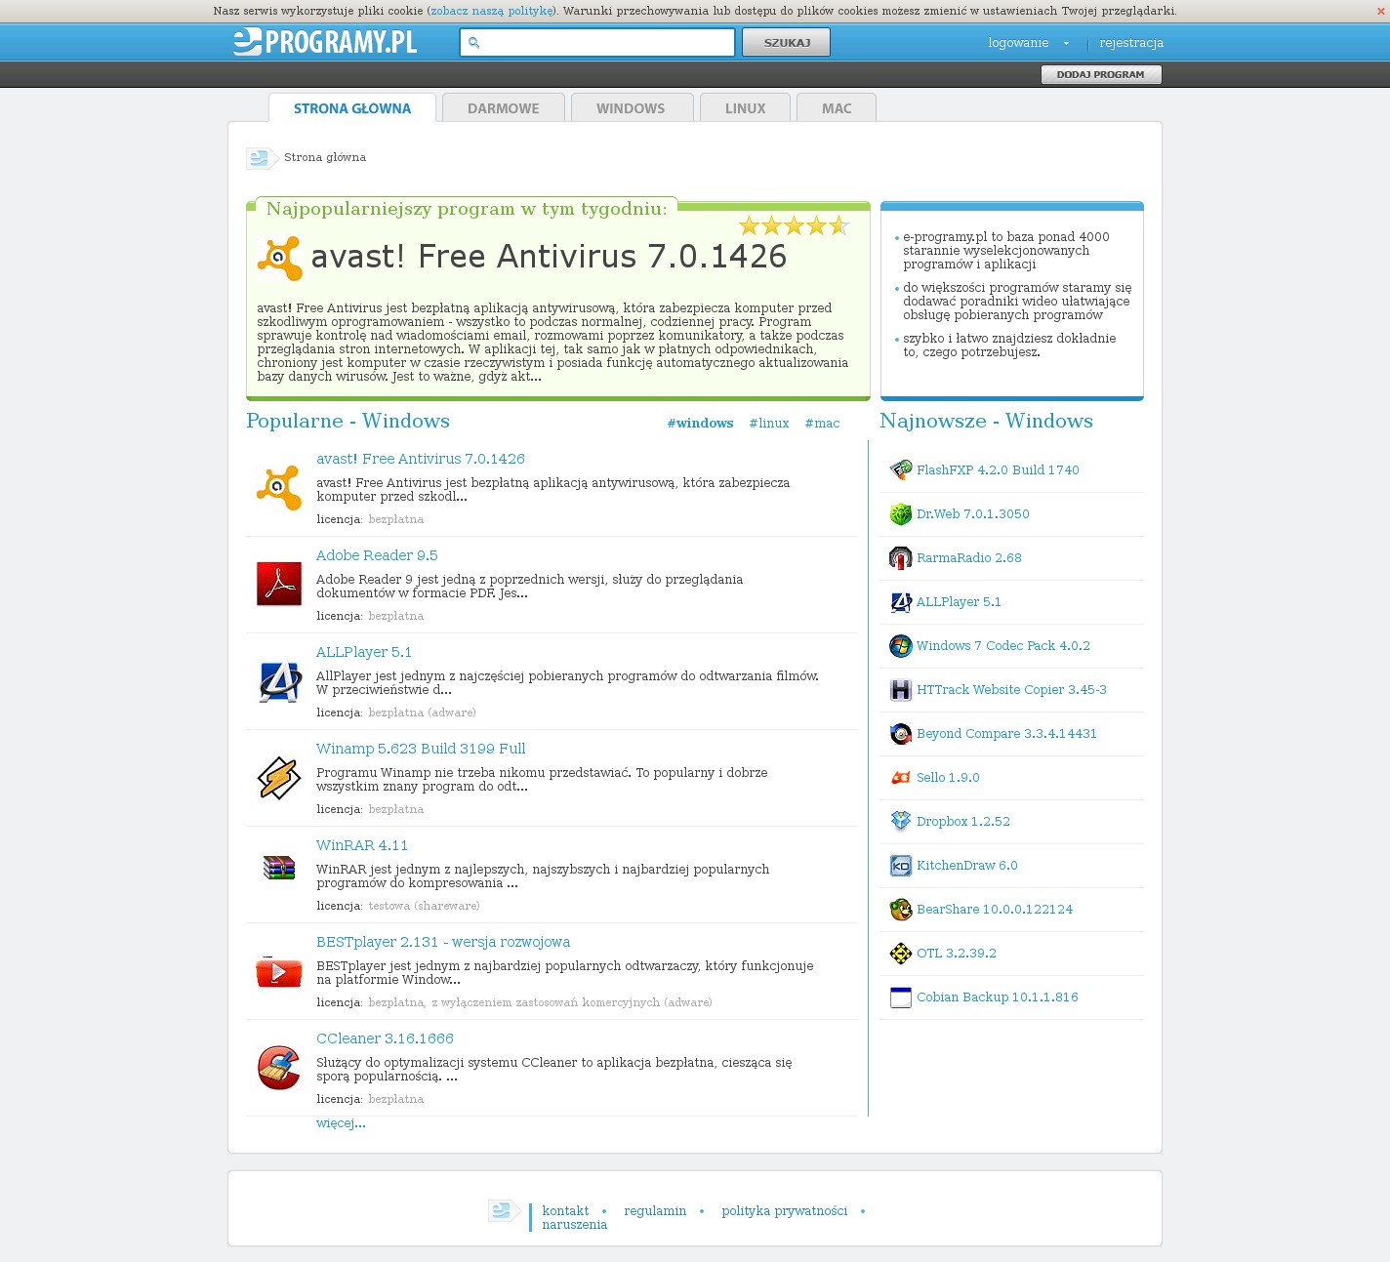Click the Winamp lightning bolt icon
This screenshot has height=1262, width=1390.
point(279,778)
